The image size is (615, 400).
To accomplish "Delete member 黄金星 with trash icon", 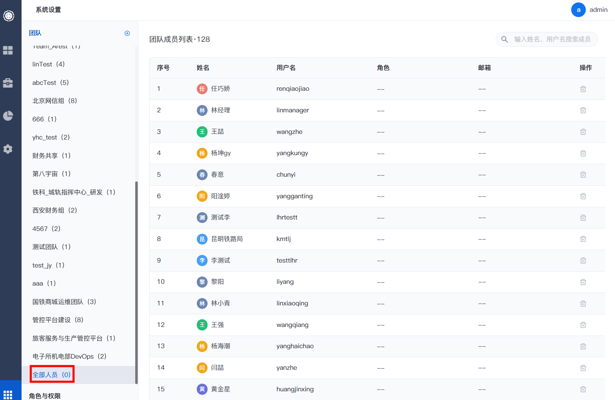I will pos(583,389).
